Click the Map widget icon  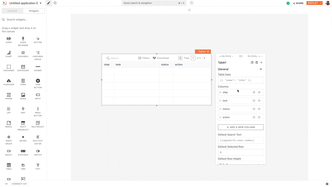(23, 109)
